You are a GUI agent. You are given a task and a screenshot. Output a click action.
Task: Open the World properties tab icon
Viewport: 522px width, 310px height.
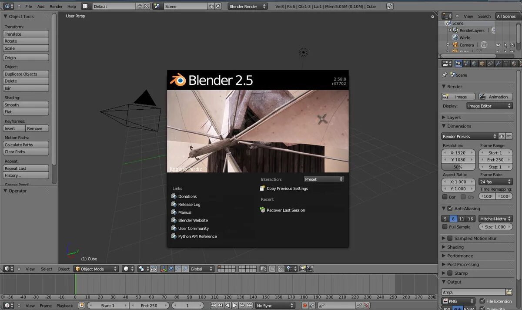pos(474,63)
